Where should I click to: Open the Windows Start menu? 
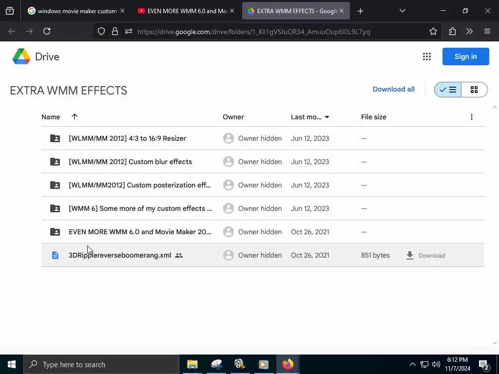pos(12,364)
